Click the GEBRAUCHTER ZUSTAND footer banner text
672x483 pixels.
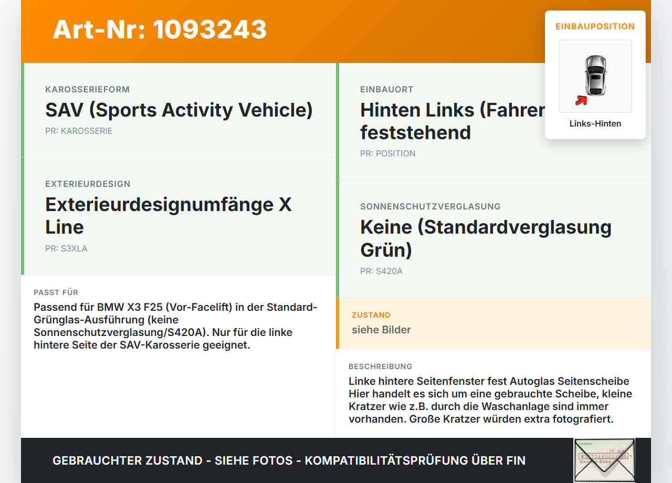tap(289, 460)
